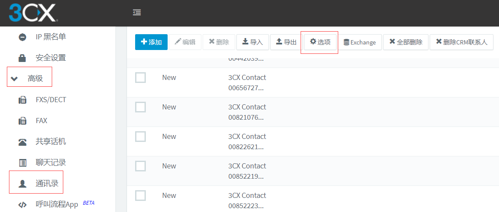Click the Exchange sync button
499x212 pixels.
click(x=360, y=42)
